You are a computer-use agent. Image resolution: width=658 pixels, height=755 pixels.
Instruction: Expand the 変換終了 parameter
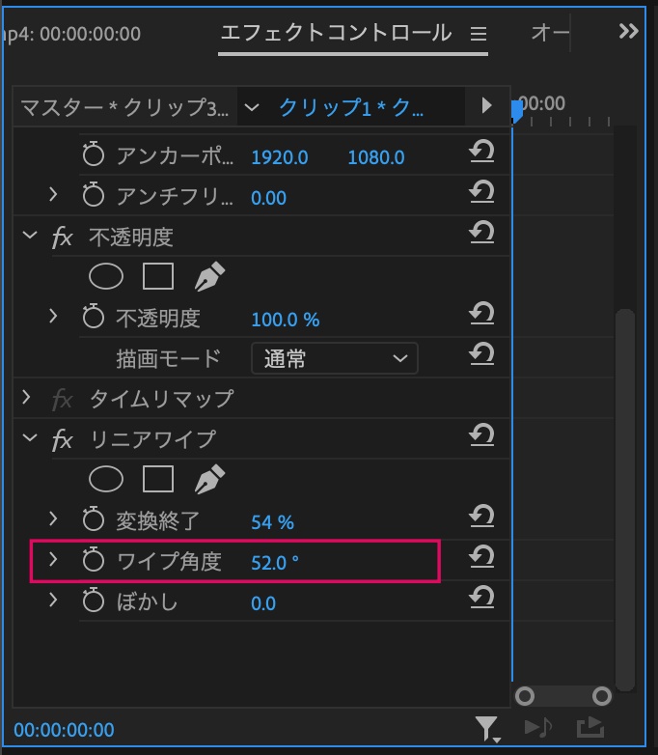(x=53, y=518)
